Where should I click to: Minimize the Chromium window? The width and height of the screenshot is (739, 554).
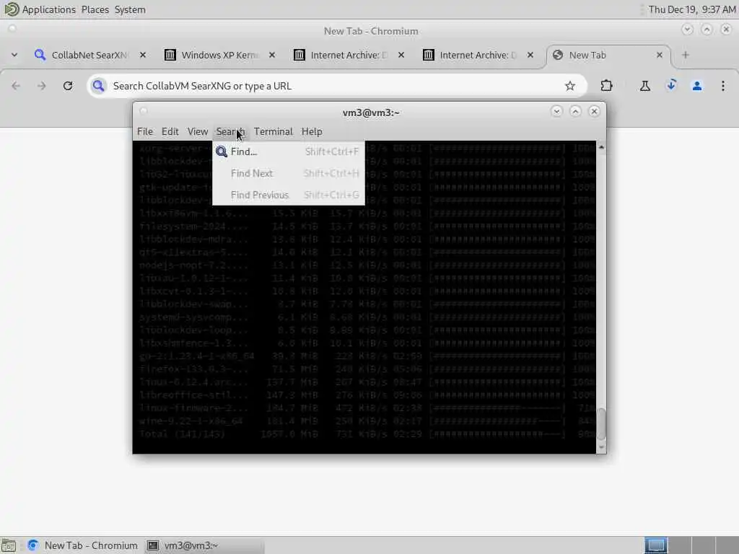pyautogui.click(x=687, y=29)
